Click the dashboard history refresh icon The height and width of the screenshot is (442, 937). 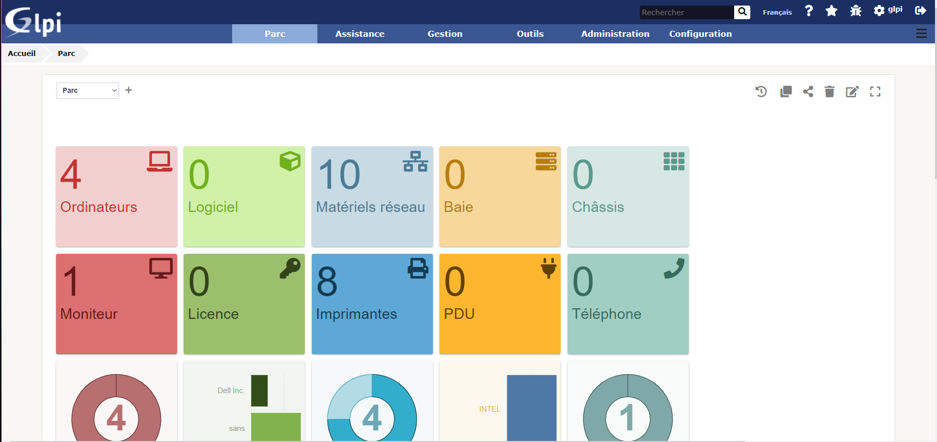(761, 91)
